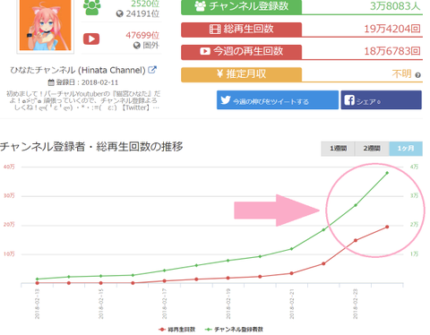The image size is (430, 335).
Task: Click the 47699位 ranking text
Action: 142,35
